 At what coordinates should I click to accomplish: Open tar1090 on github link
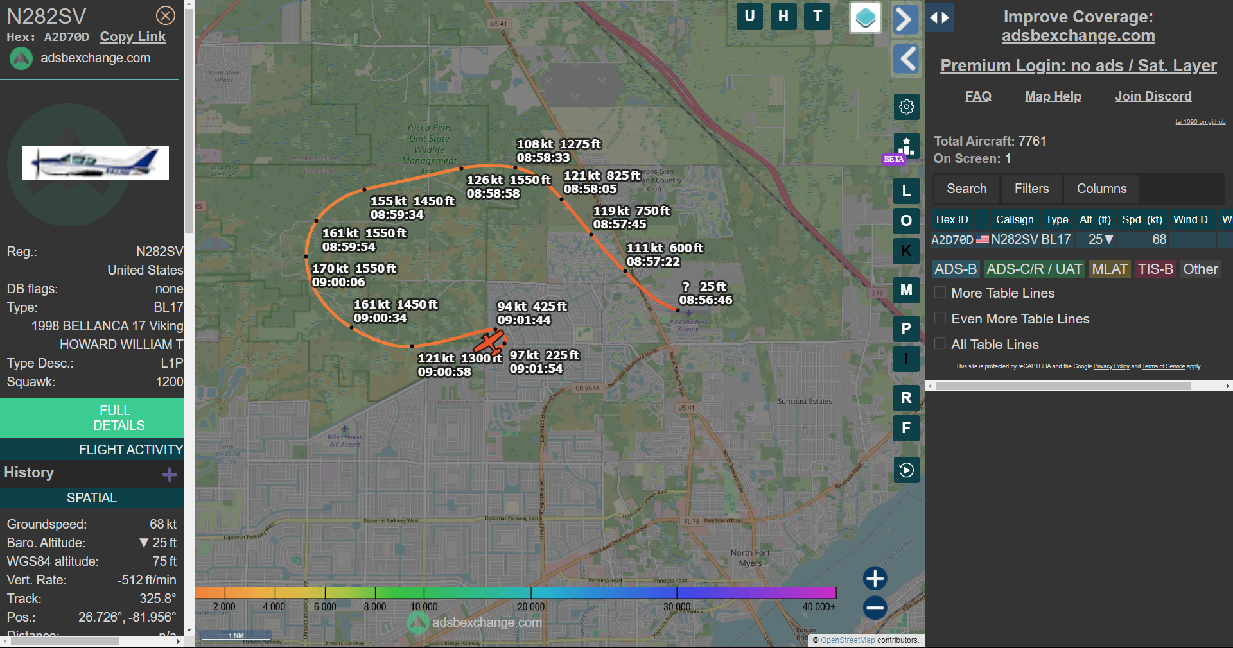click(1200, 122)
